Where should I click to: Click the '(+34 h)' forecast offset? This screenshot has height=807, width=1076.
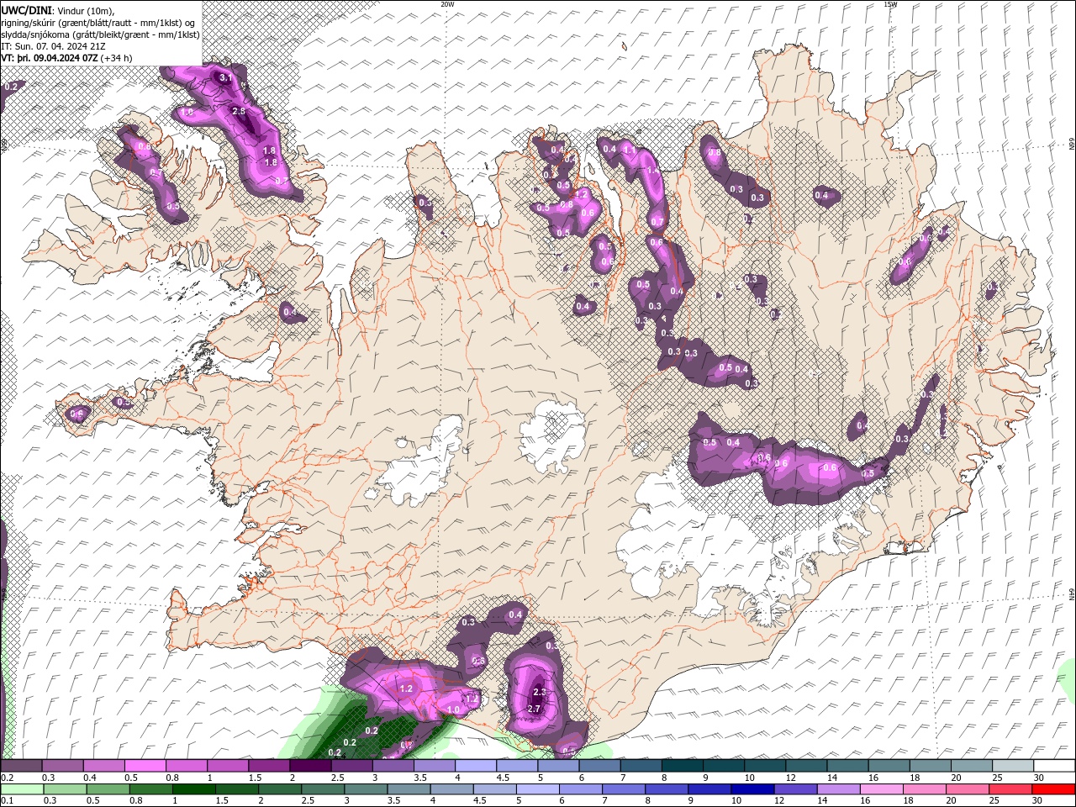tap(117, 58)
